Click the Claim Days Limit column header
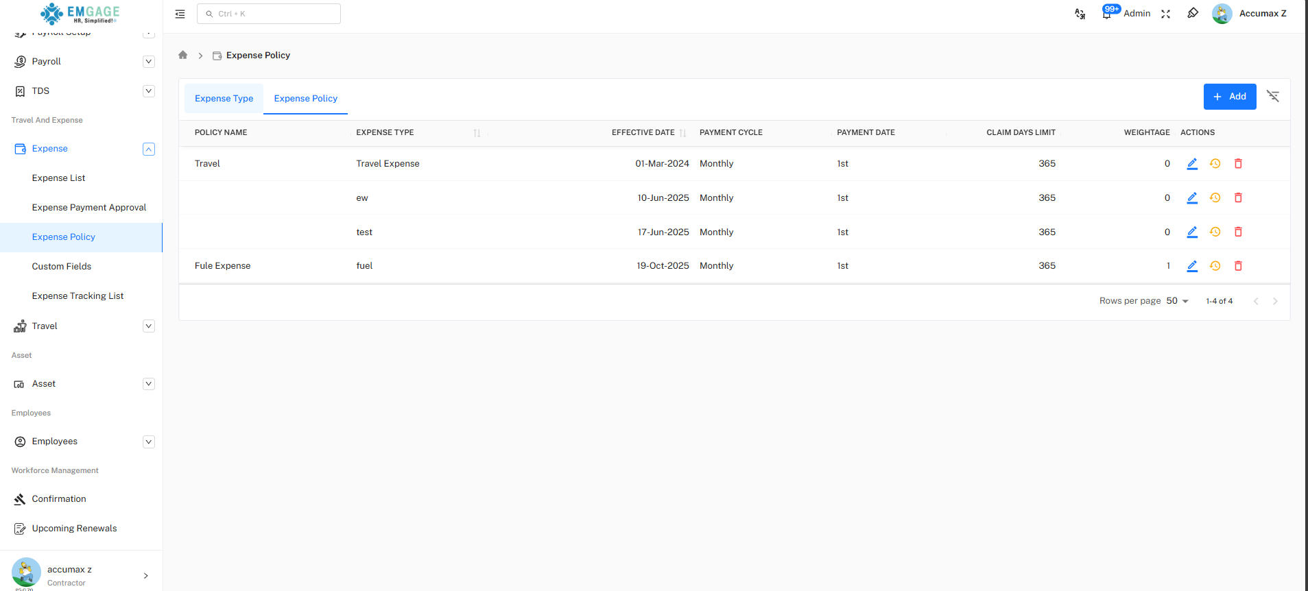Image resolution: width=1308 pixels, height=591 pixels. coord(1021,133)
